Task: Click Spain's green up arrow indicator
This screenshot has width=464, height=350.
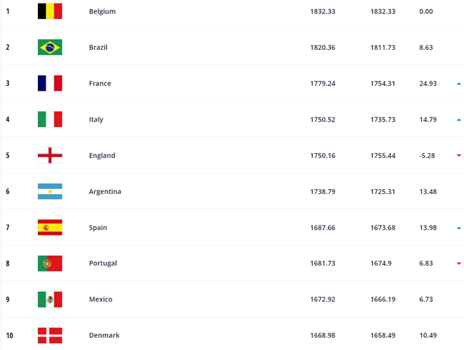Action: click(x=458, y=228)
